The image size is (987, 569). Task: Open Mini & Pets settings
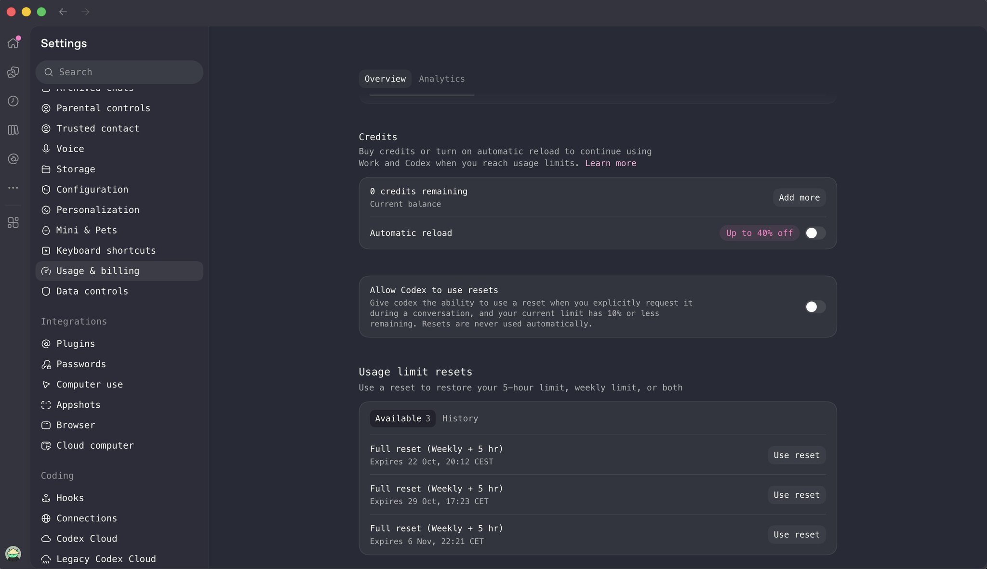coord(119,230)
